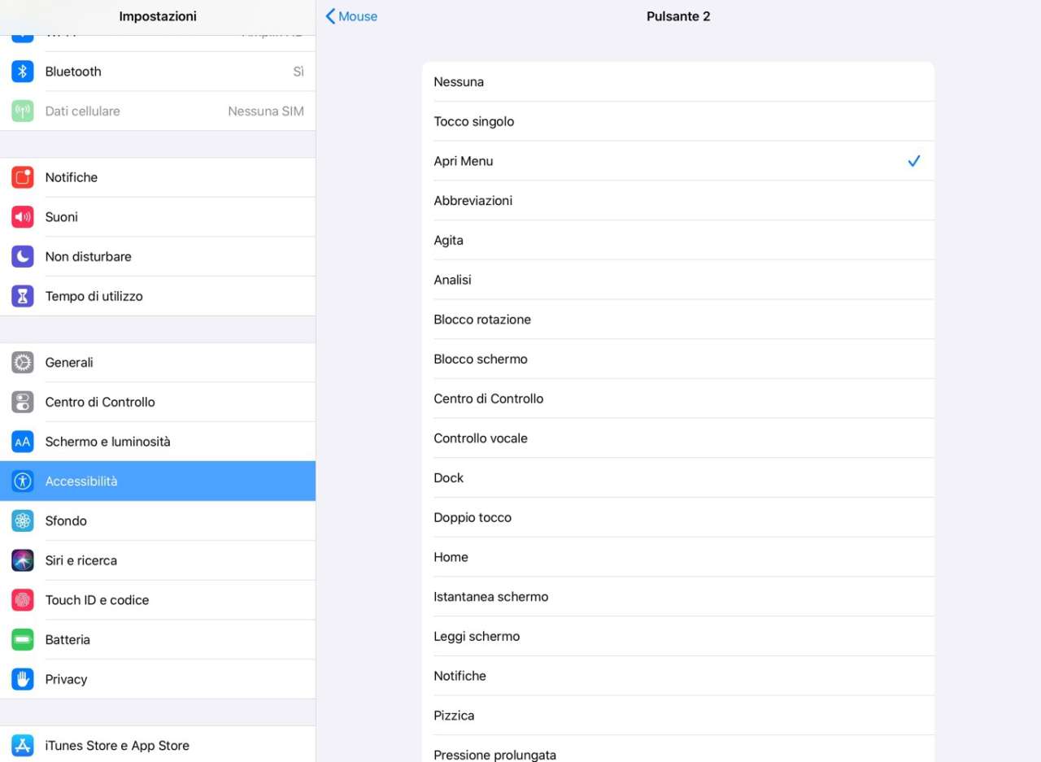Screen dimensions: 1041x762
Task: Open Suoni settings
Action: point(158,217)
